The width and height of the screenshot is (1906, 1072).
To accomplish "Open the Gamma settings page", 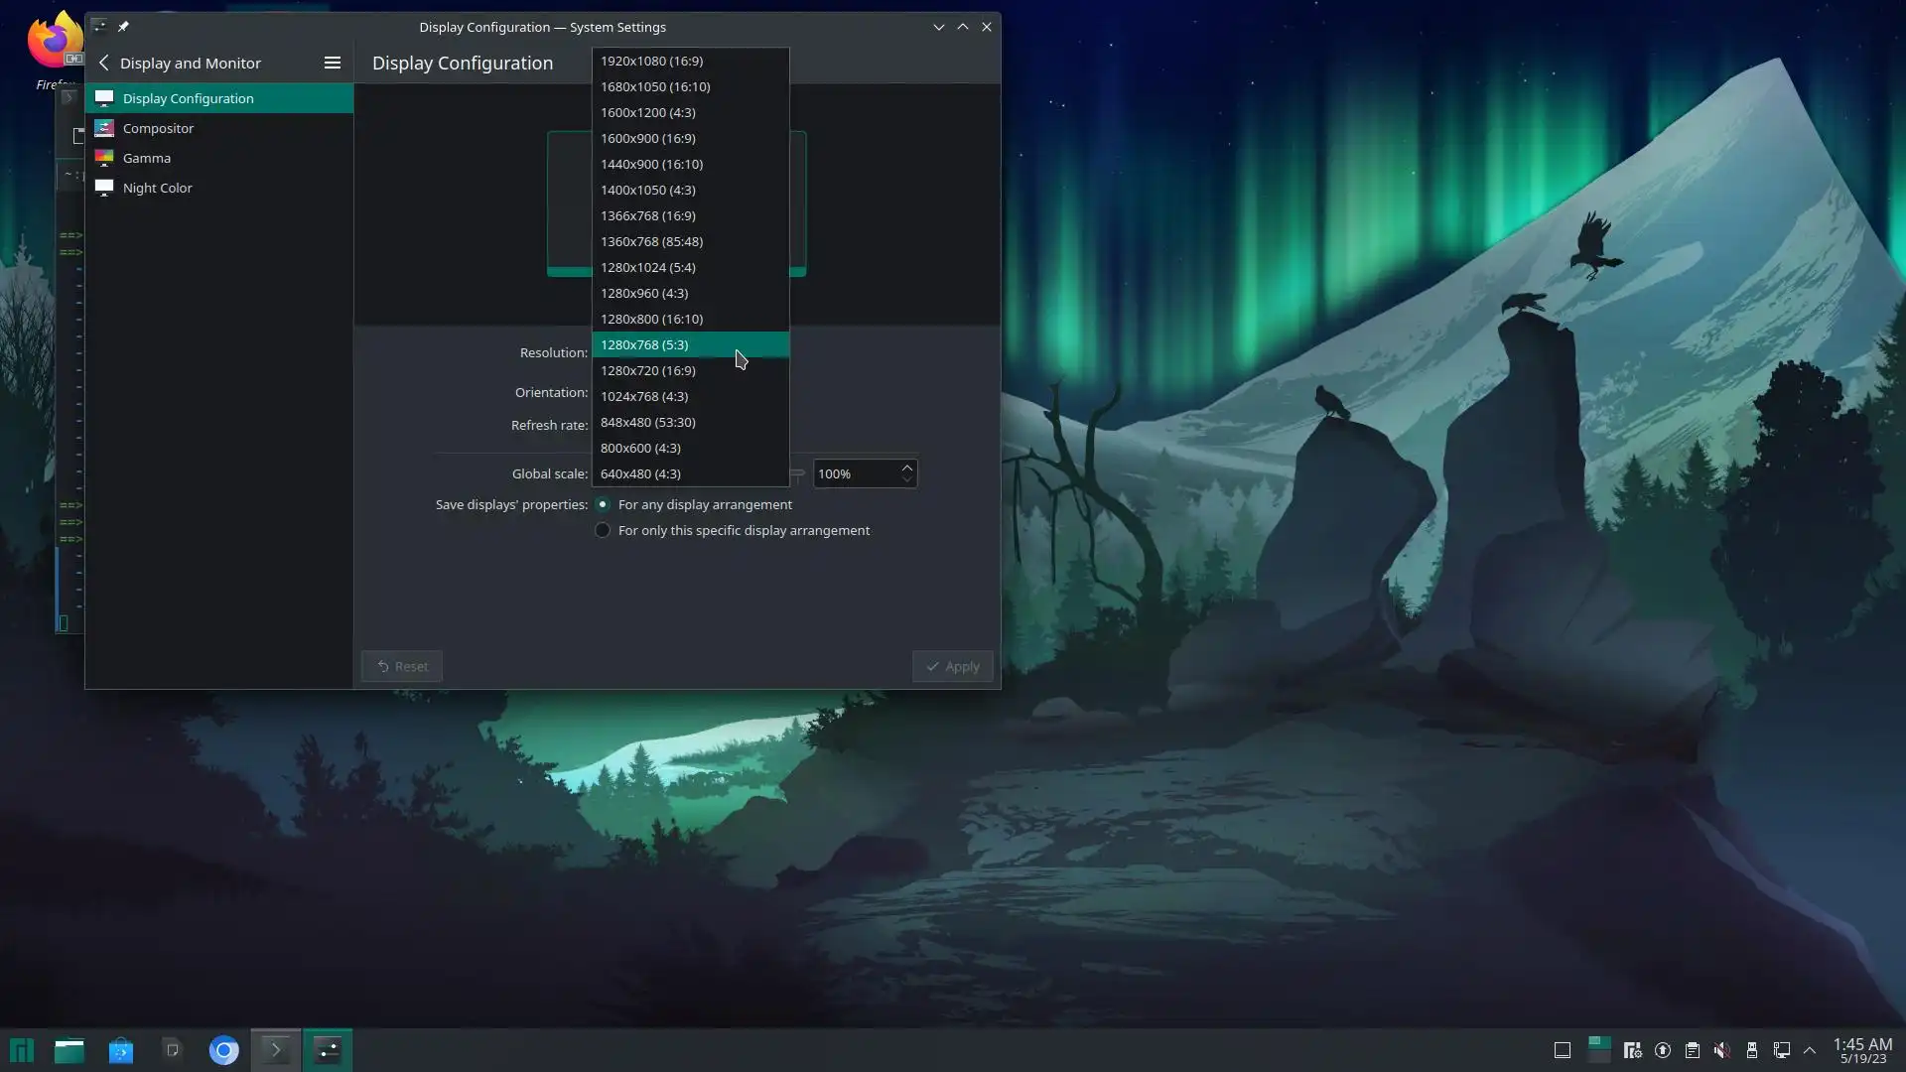I will point(147,158).
